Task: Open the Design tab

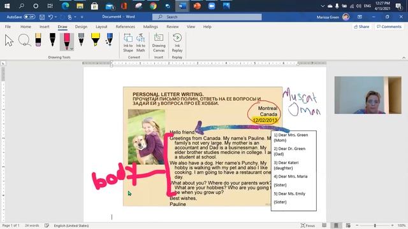Action: pyautogui.click(x=81, y=27)
